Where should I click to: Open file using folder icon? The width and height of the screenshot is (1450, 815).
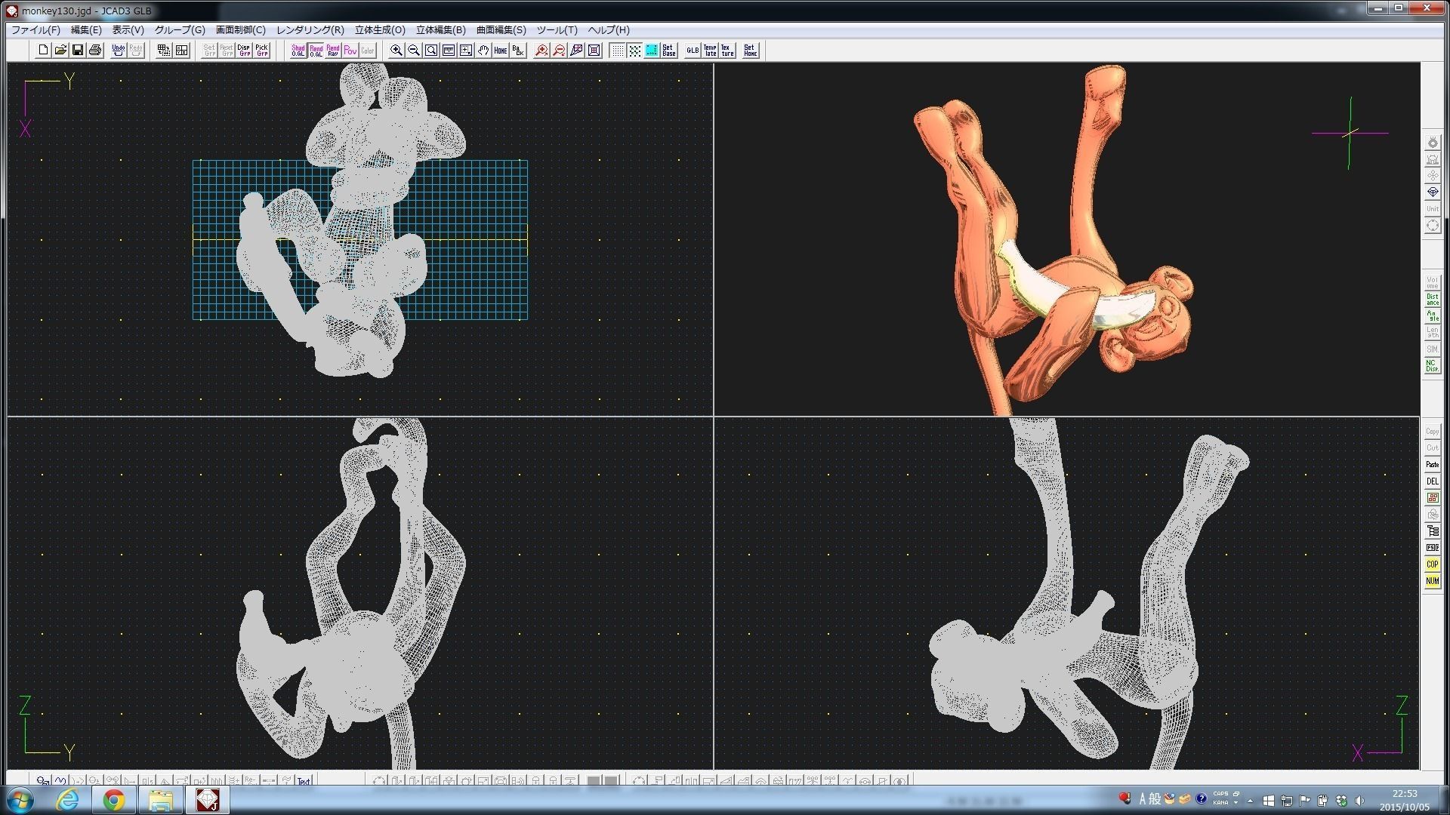pos(60,51)
